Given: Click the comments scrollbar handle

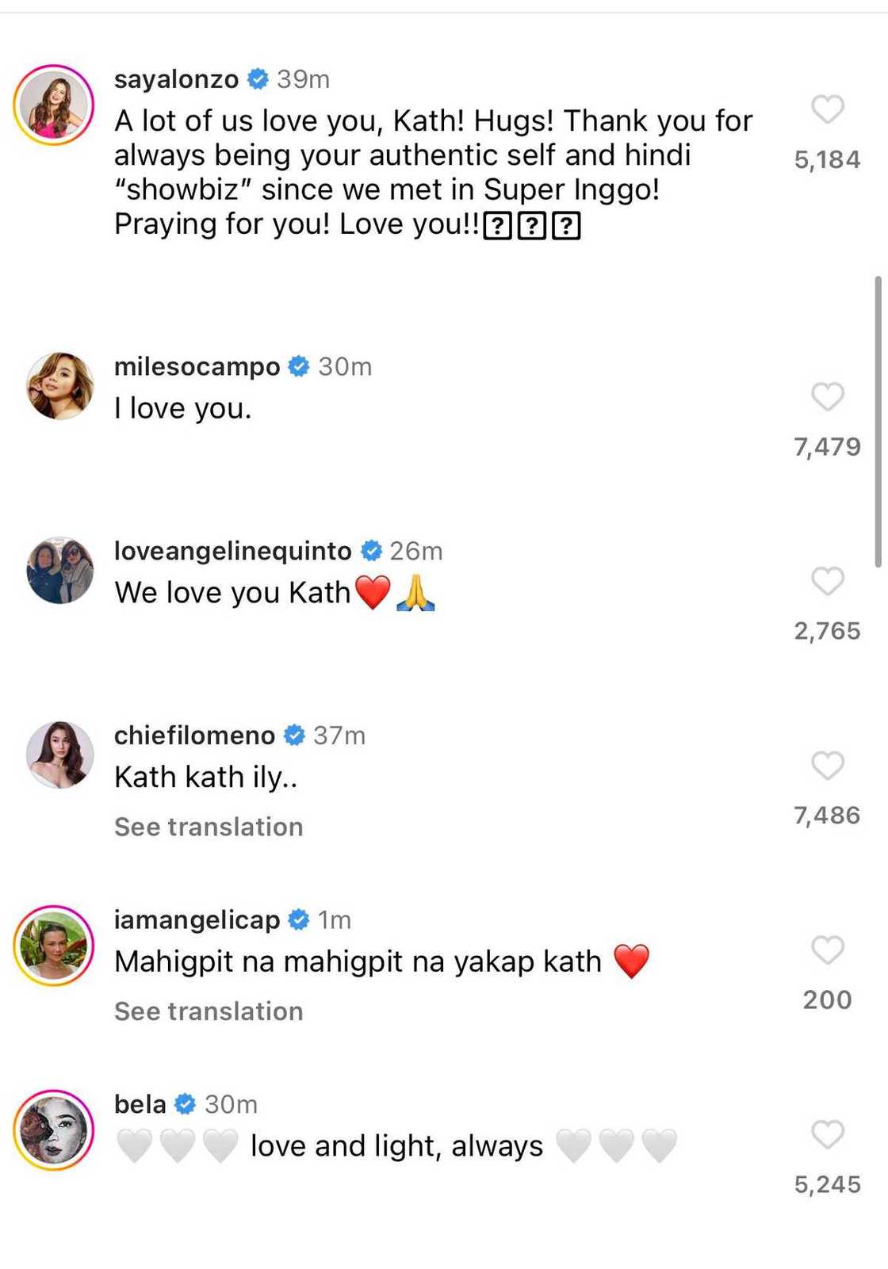Looking at the screenshot, I should (x=878, y=422).
